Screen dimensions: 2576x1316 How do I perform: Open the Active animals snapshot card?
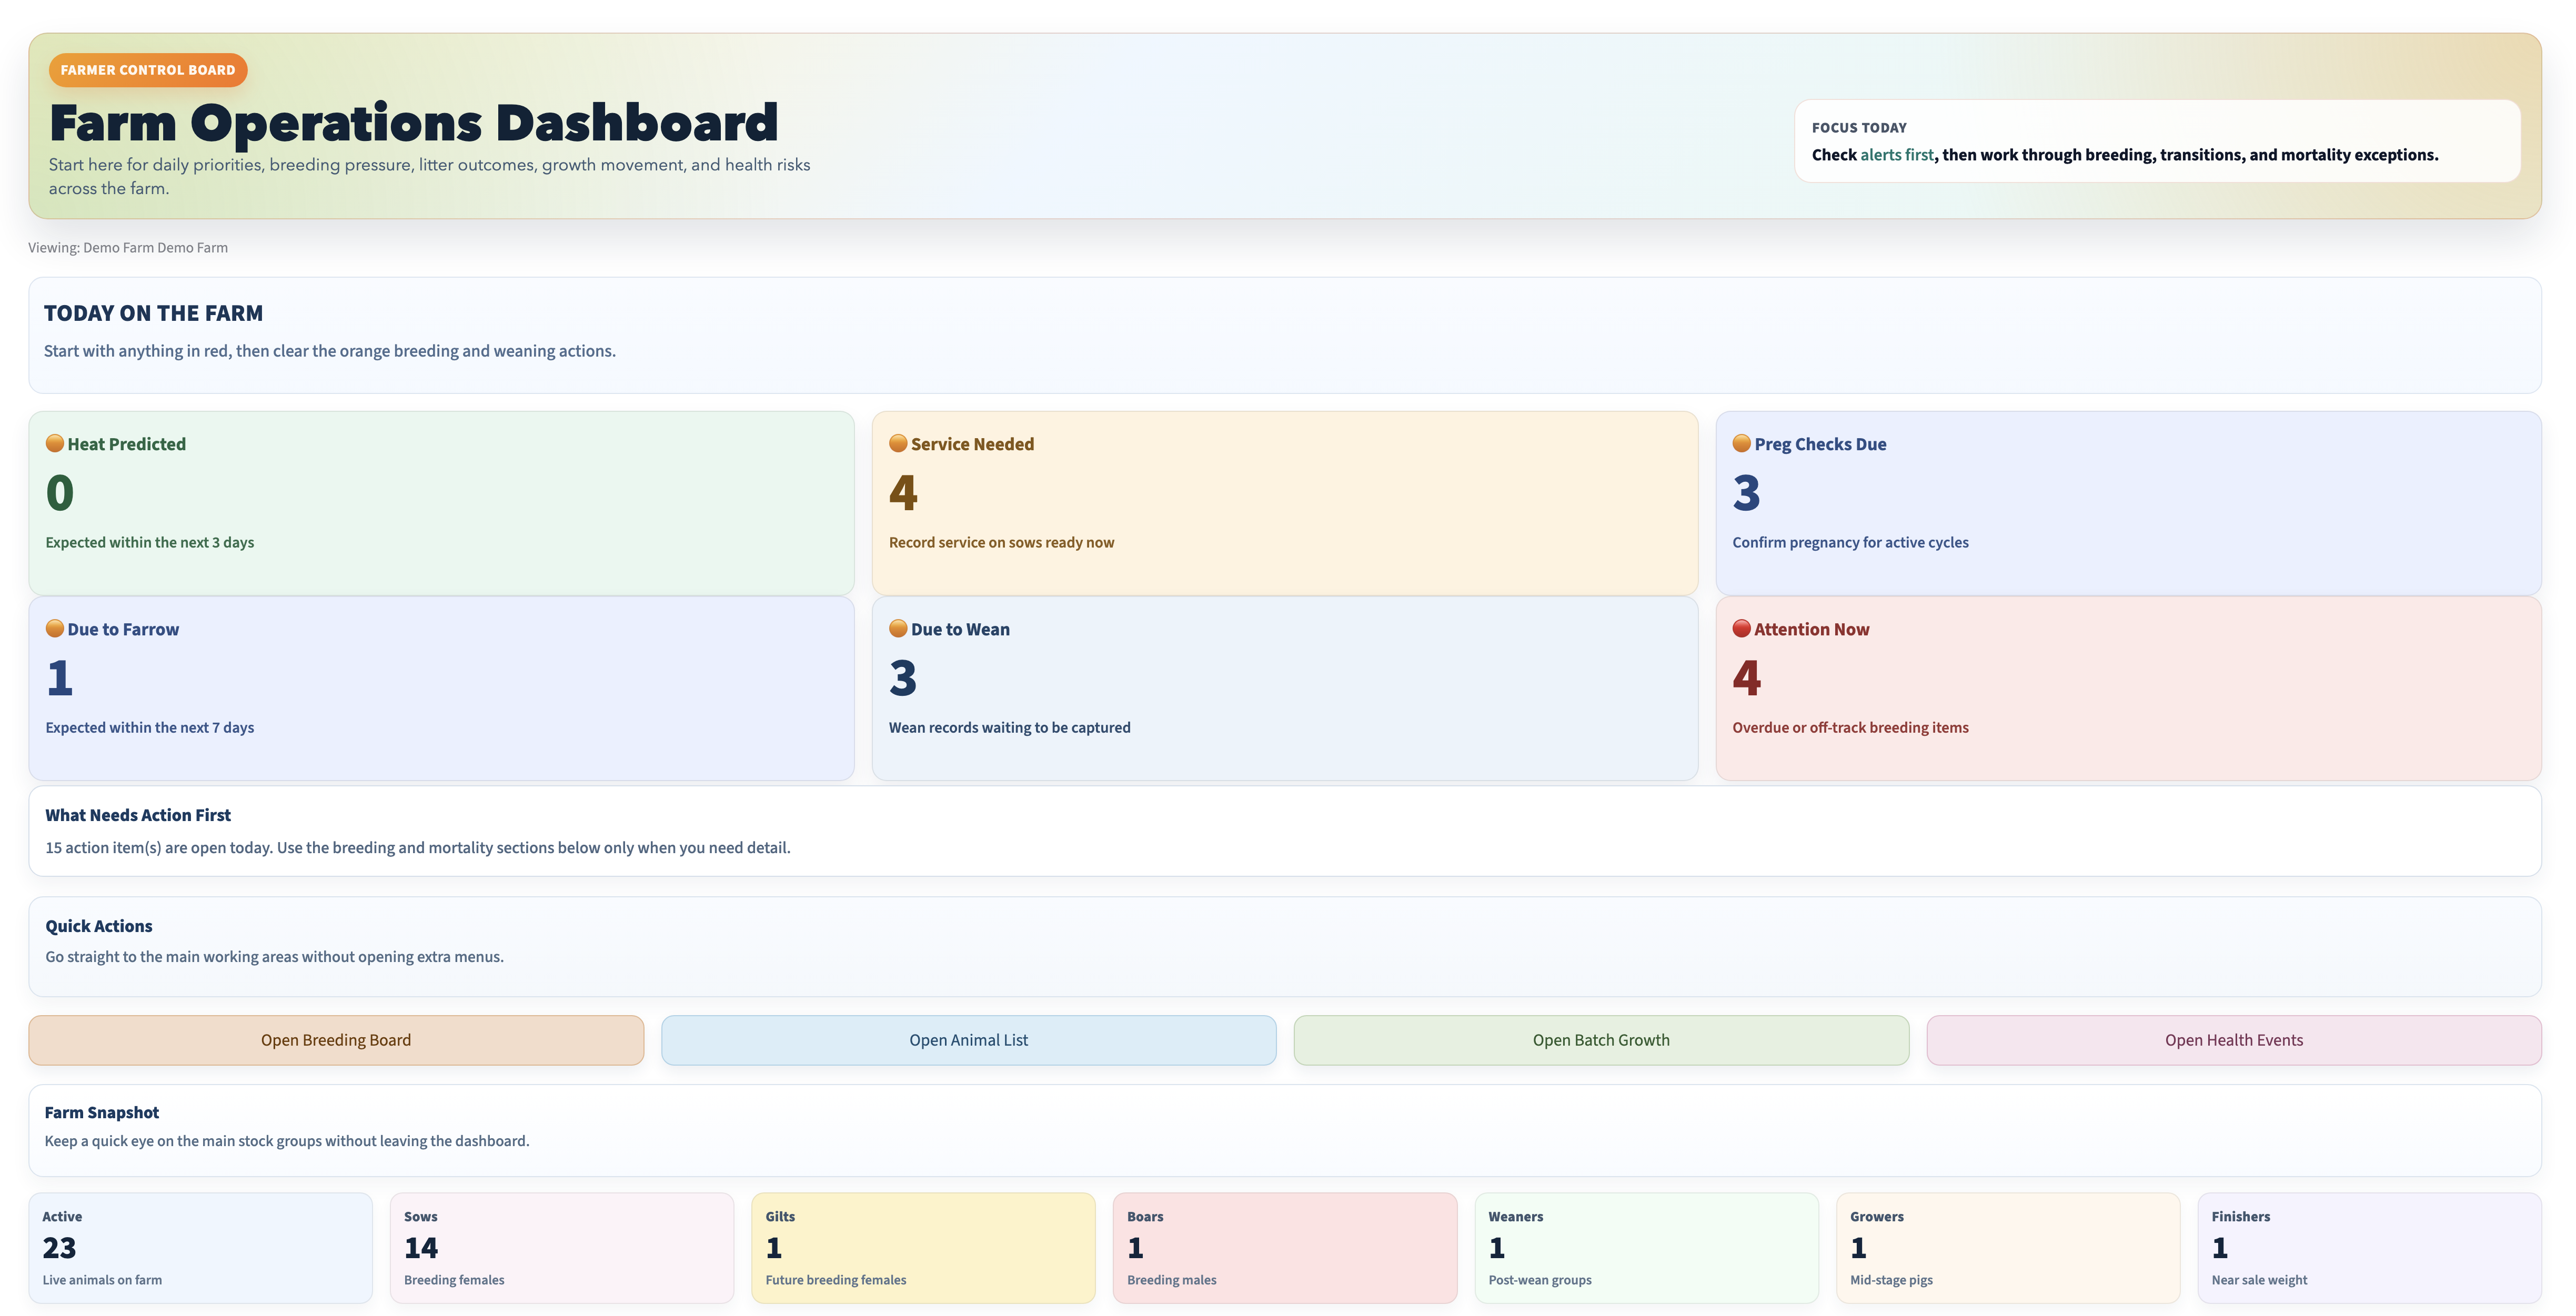click(x=200, y=1248)
